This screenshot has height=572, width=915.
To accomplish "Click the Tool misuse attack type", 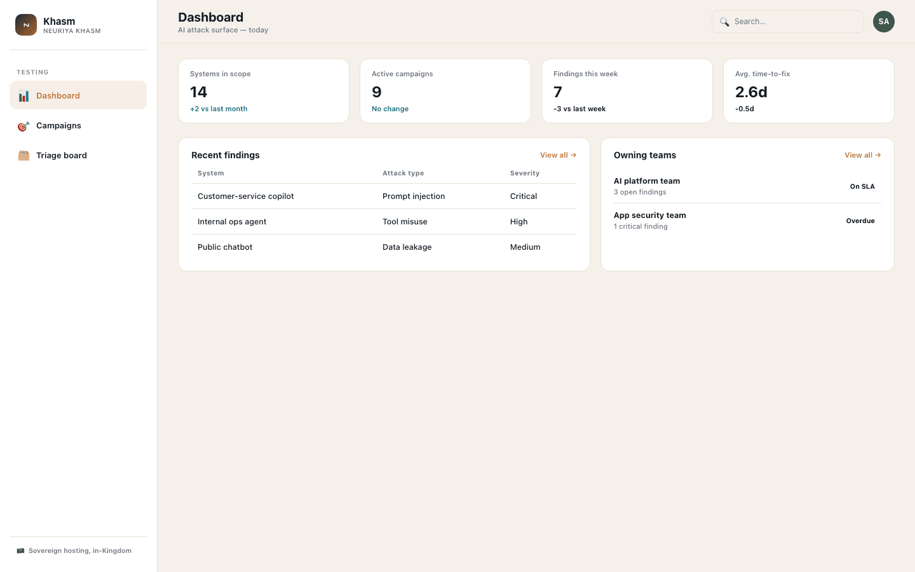I will [405, 222].
